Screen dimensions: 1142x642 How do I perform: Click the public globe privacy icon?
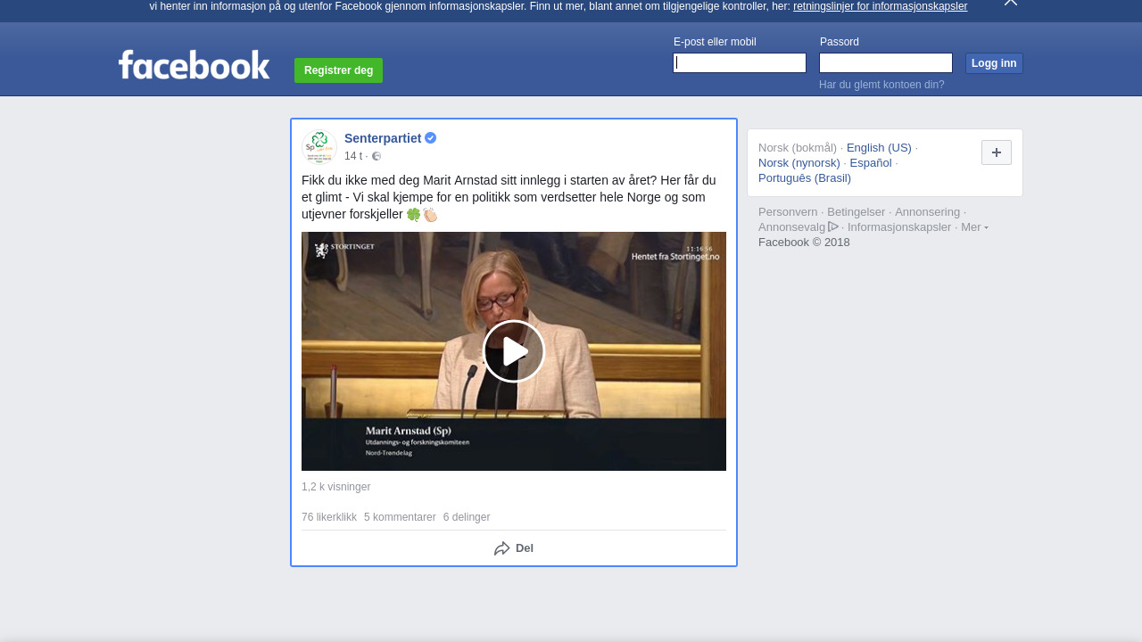point(377,156)
